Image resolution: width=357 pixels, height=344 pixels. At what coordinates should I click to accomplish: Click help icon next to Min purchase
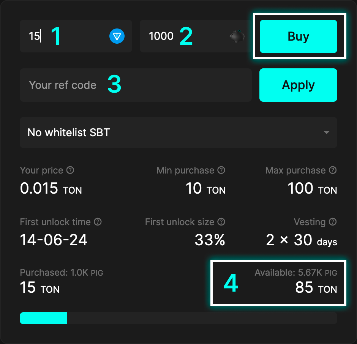click(x=221, y=170)
